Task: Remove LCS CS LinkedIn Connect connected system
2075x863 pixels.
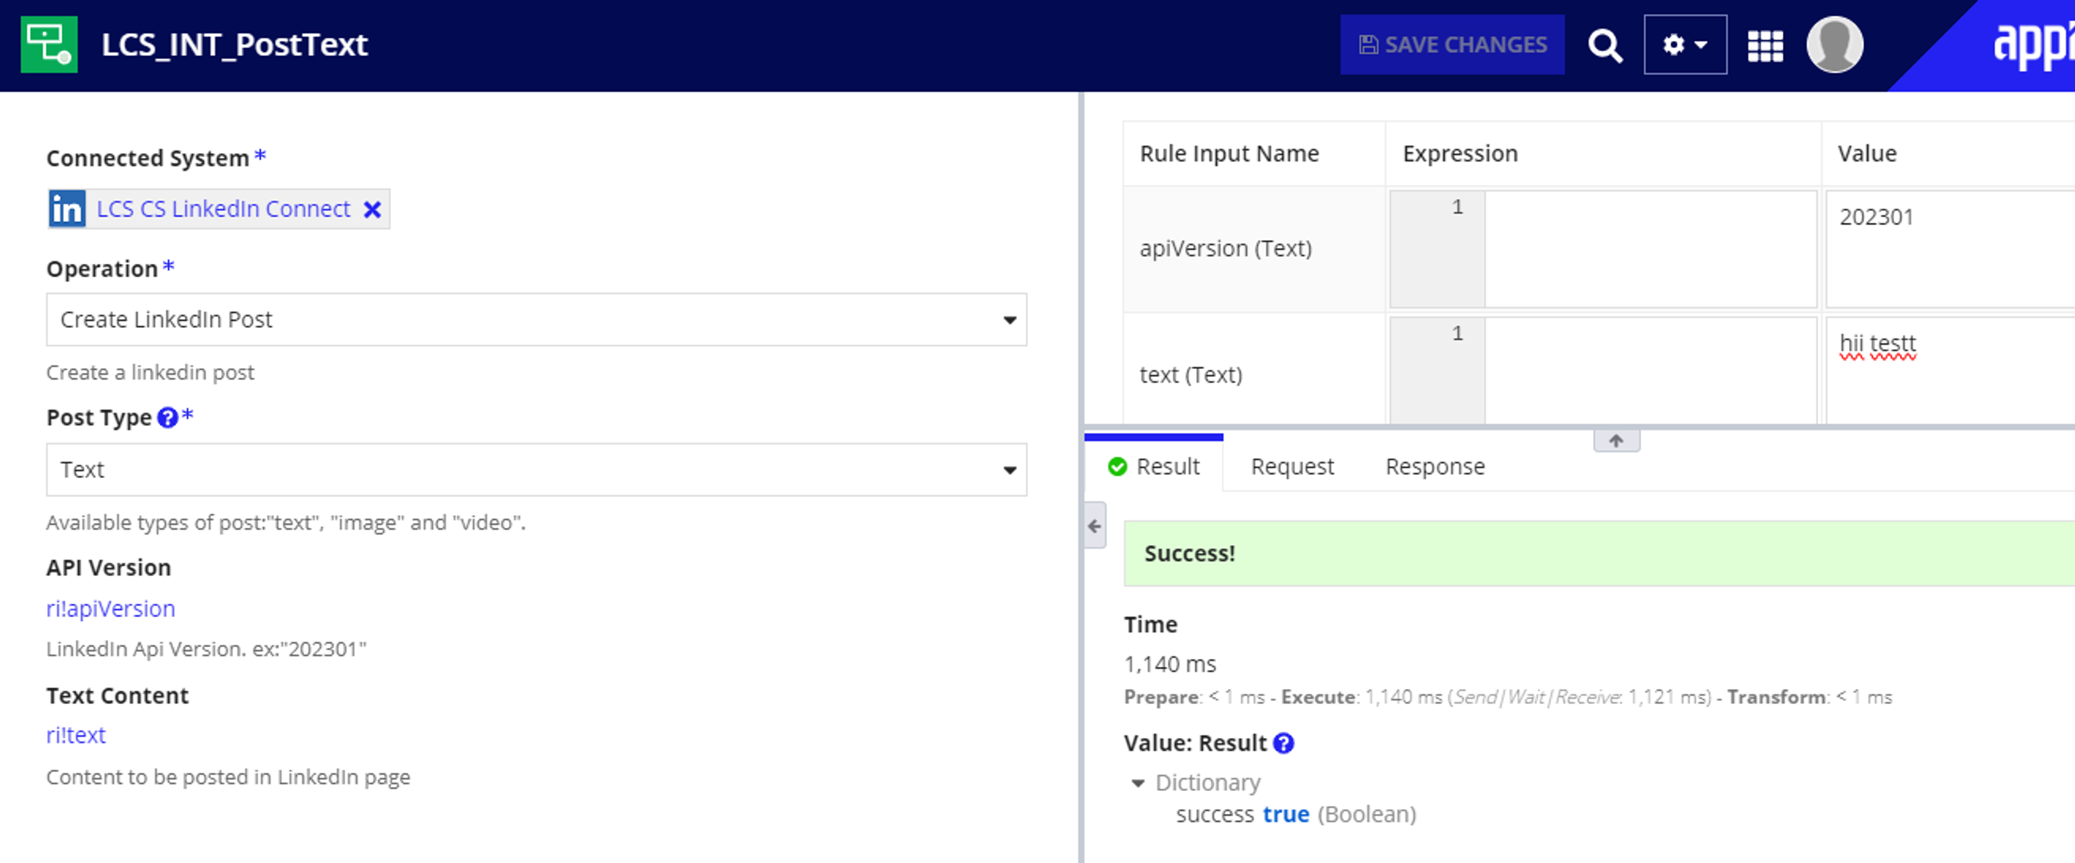Action: pyautogui.click(x=372, y=210)
